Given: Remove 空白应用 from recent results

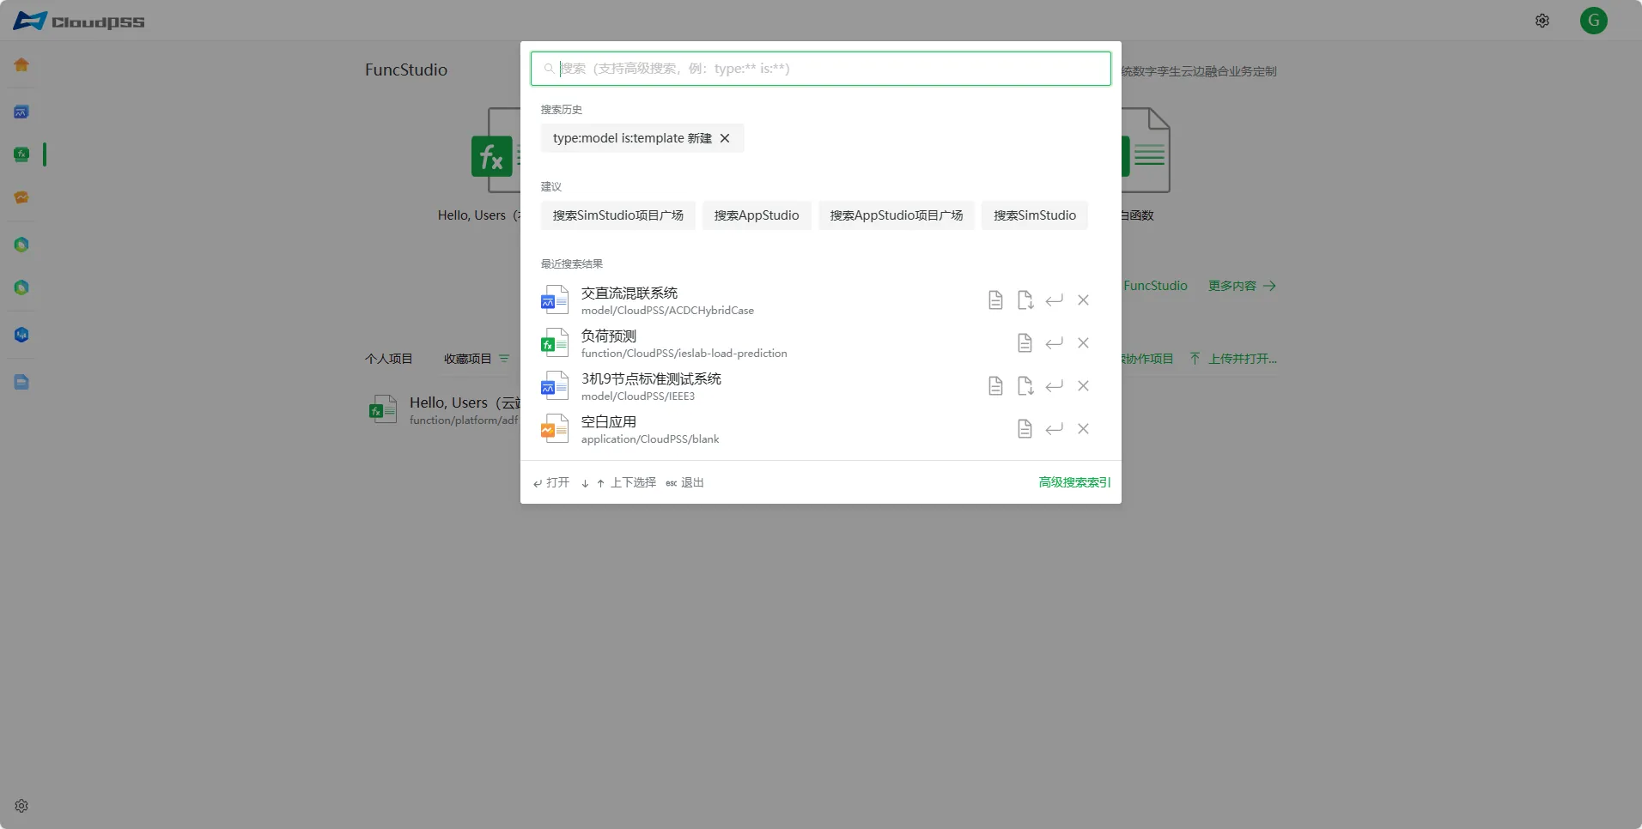Looking at the screenshot, I should [x=1084, y=429].
